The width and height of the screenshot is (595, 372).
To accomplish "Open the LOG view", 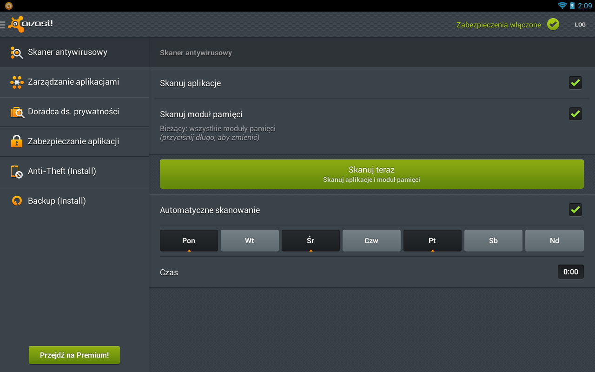I will 580,24.
